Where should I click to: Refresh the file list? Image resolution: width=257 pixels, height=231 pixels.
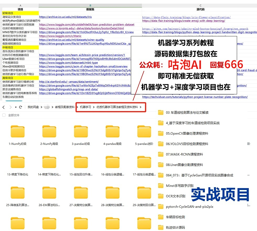[20, 107]
